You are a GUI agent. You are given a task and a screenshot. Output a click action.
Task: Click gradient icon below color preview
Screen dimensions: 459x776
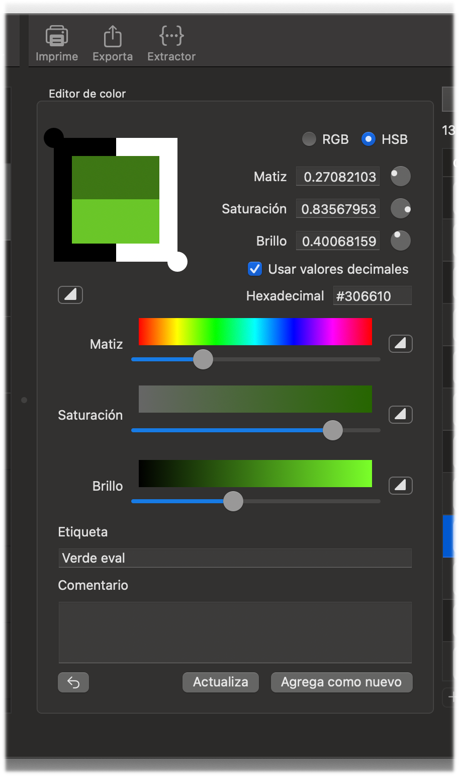(x=70, y=295)
